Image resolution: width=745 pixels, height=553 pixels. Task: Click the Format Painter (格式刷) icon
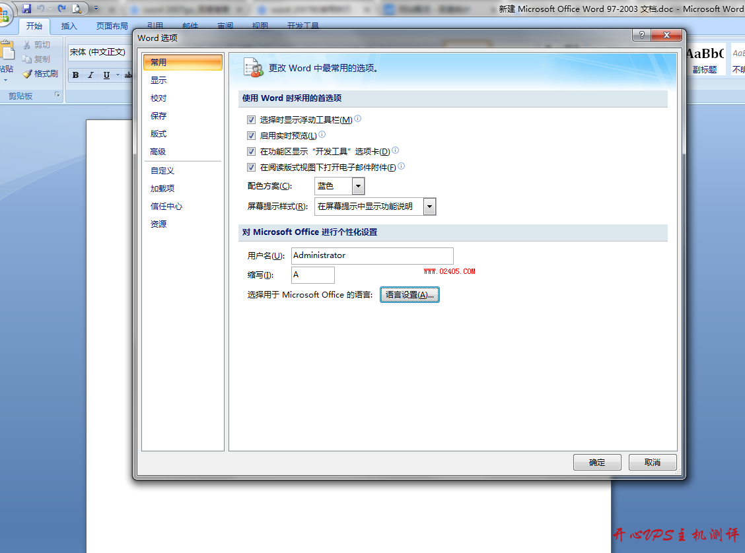[28, 73]
